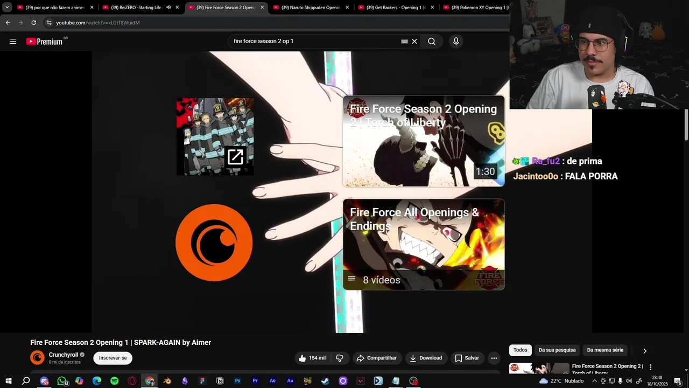
Task: Open After Effects from the taskbar
Action: click(272, 381)
